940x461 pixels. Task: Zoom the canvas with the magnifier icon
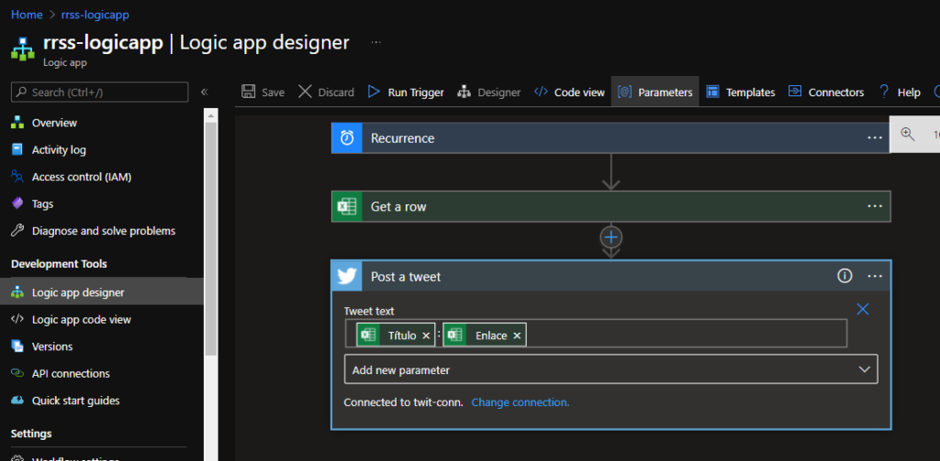click(908, 134)
